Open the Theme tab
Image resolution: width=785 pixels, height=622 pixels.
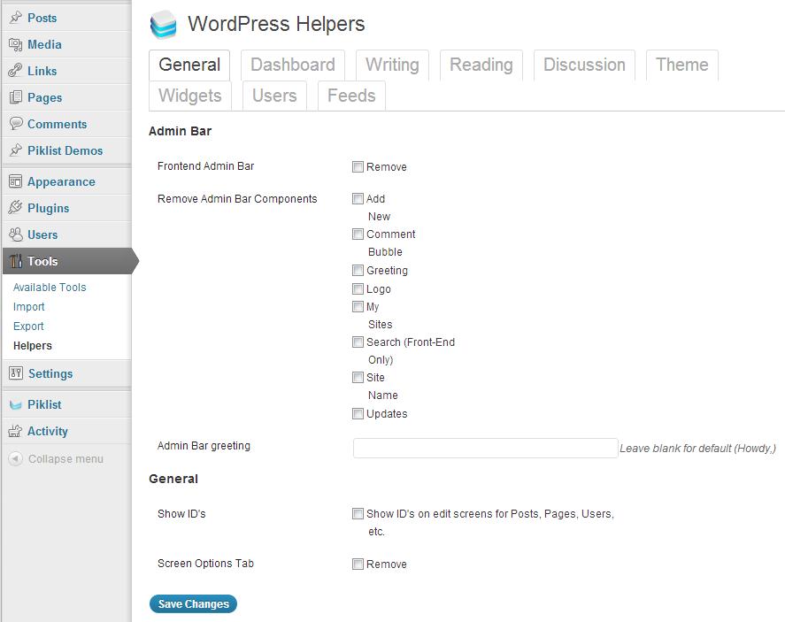click(681, 65)
